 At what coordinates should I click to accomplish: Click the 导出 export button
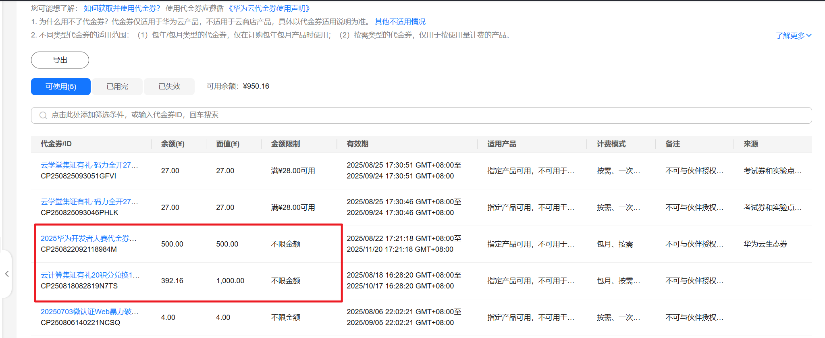60,60
